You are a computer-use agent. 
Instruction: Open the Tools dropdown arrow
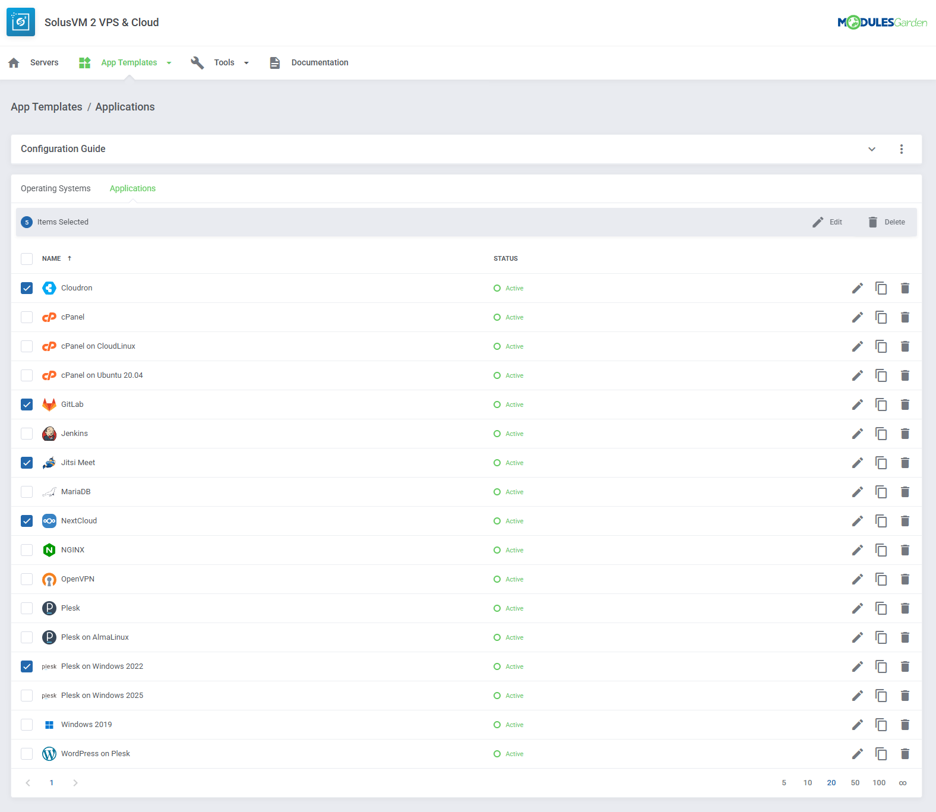[x=246, y=63]
